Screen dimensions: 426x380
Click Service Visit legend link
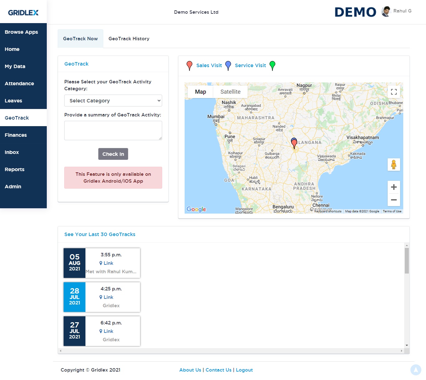point(250,66)
